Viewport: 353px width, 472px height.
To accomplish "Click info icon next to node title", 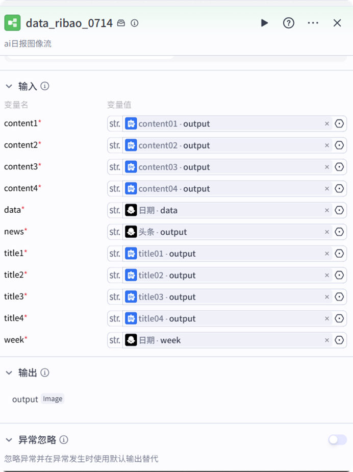I will click(x=135, y=23).
